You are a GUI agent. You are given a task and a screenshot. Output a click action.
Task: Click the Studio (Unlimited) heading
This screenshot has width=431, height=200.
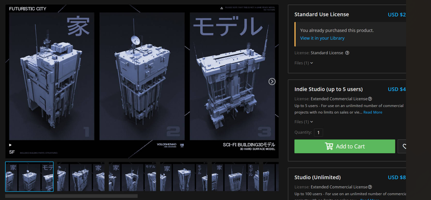point(318,177)
